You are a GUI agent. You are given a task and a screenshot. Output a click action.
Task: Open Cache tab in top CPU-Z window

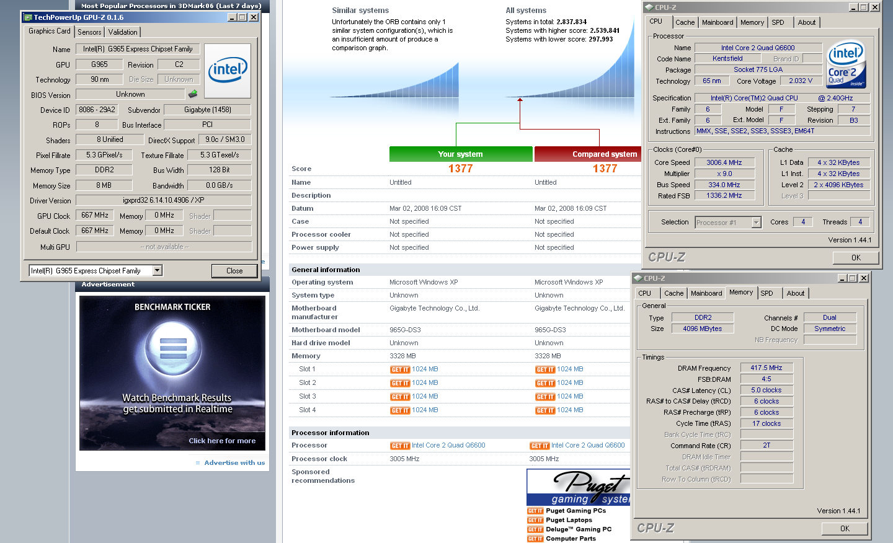685,22
